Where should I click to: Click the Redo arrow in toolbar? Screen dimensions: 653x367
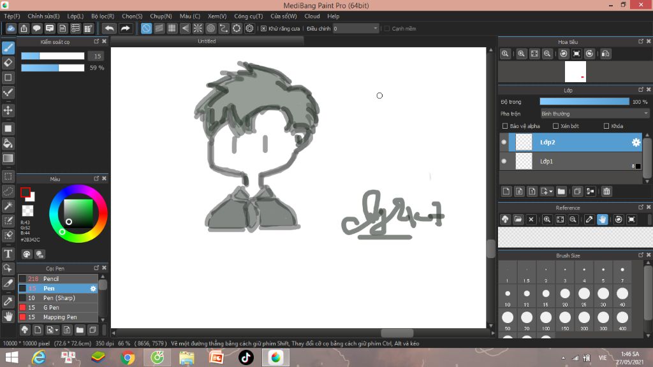click(125, 28)
